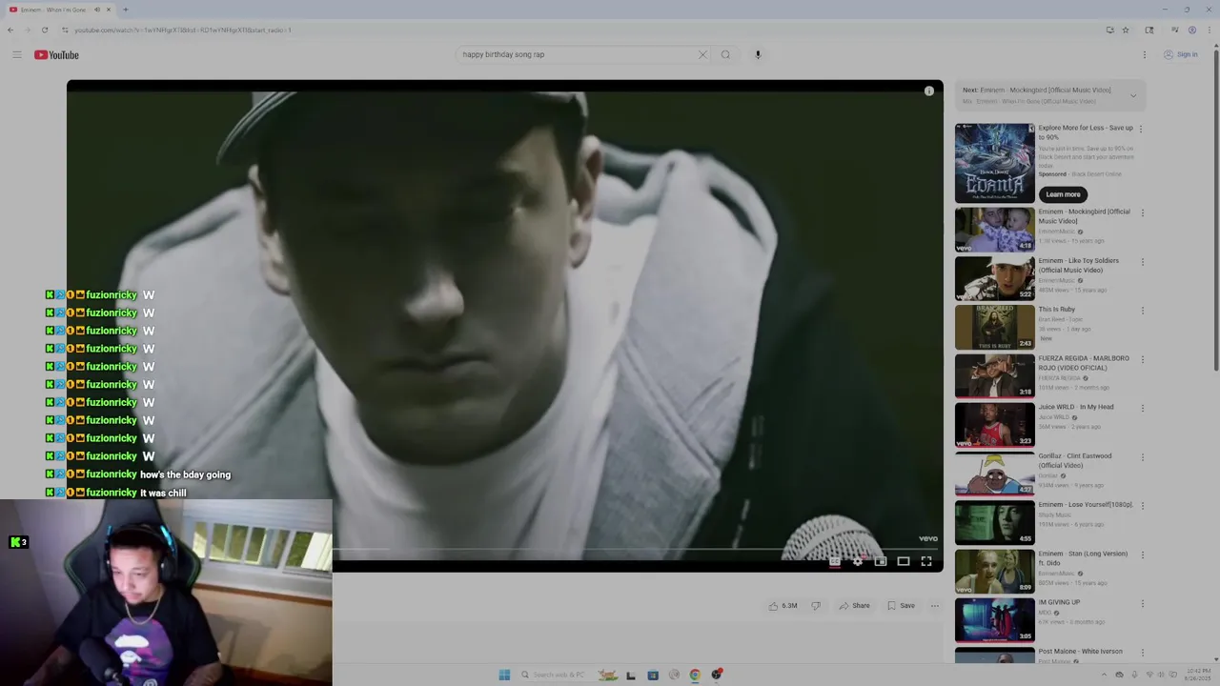Open Post Malone White Iverson video title
This screenshot has width=1220, height=686.
(1080, 652)
